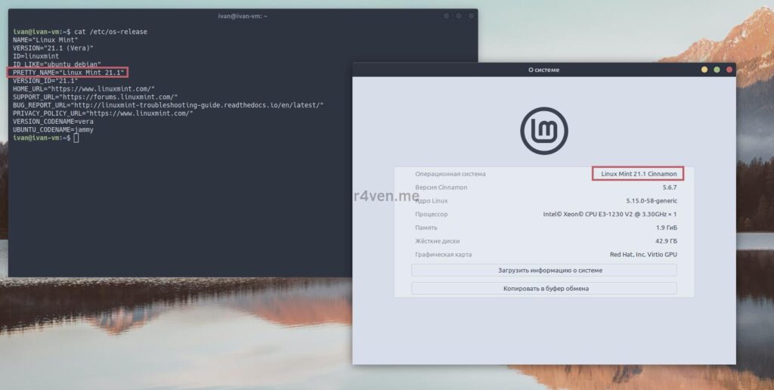Click the Intel Xeon processor value
Image resolution: width=774 pixels, height=390 pixels.
tap(610, 214)
